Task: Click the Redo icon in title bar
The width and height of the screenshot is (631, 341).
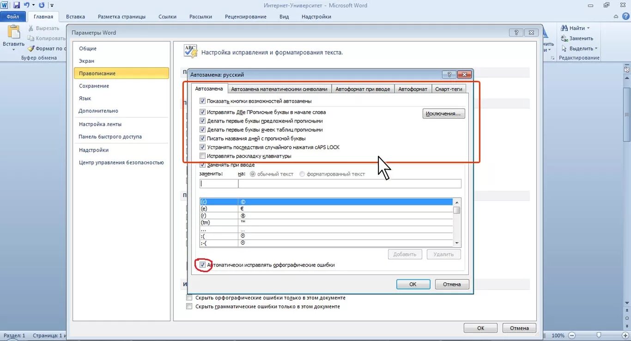Action: 42,5
